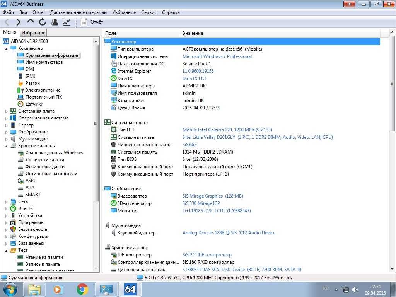This screenshot has width=396, height=297.
Task: Select ATA in the tree
Action: (x=30, y=188)
